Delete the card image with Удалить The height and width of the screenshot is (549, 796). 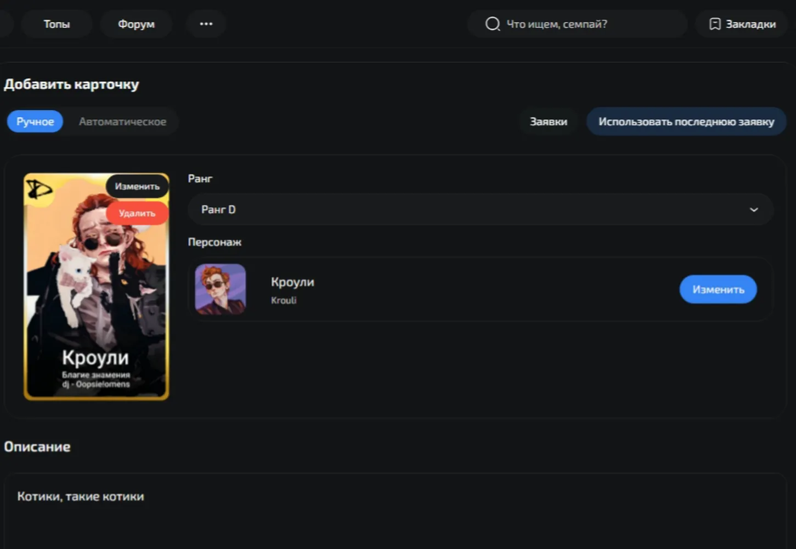click(137, 213)
